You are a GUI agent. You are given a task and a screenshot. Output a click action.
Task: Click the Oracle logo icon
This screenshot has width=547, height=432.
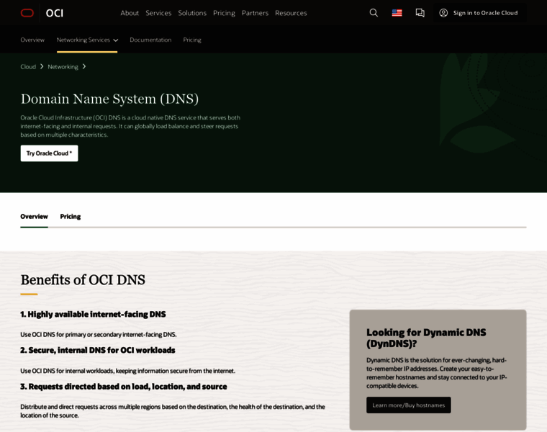[x=27, y=13]
